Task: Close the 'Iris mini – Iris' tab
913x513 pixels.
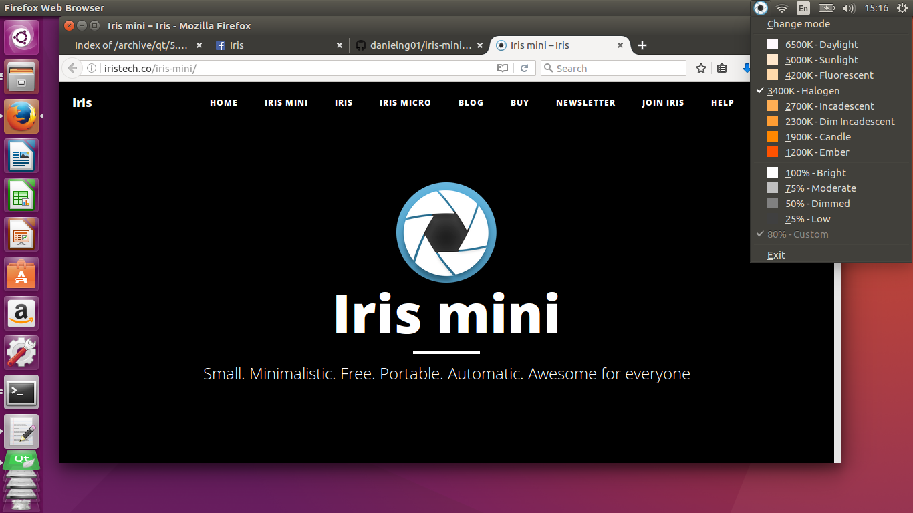Action: [620, 45]
